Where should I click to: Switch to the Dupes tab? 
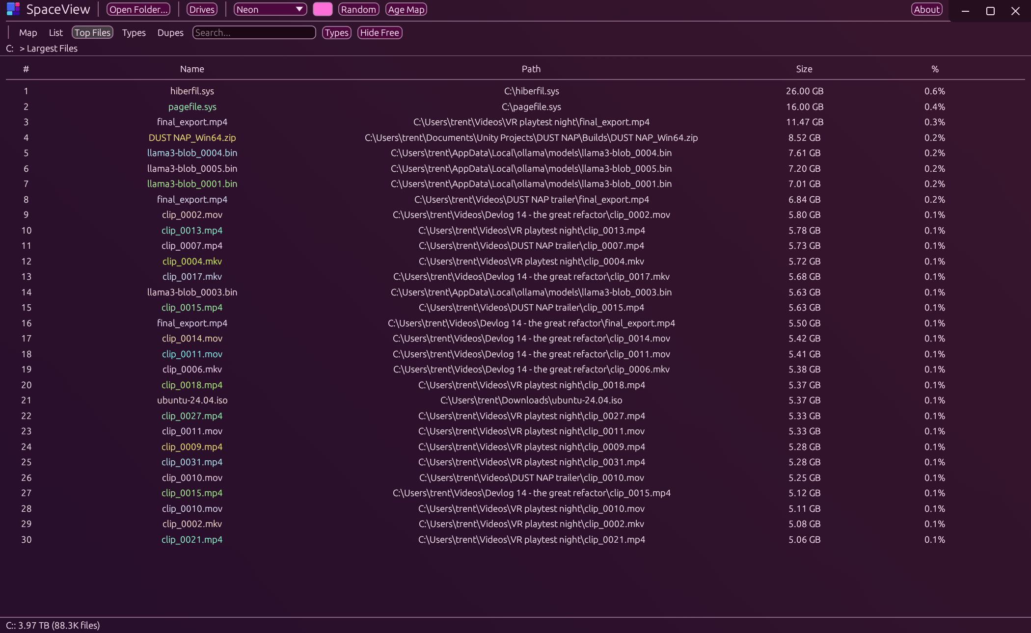(170, 32)
